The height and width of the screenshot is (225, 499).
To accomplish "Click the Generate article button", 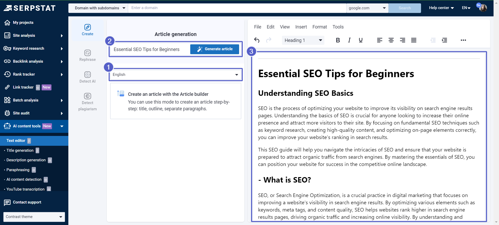I will (x=214, y=49).
